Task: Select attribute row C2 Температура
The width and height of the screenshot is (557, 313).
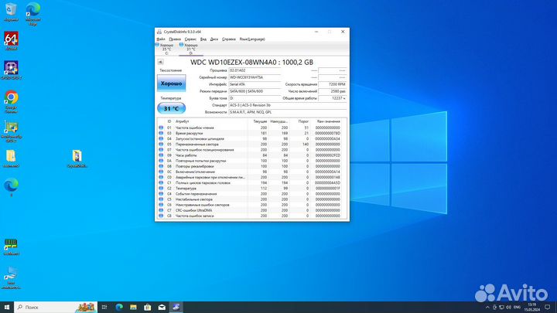Action: 251,189
